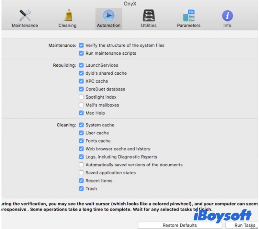Open the Info section
This screenshot has width=259, height=229.
tap(227, 17)
